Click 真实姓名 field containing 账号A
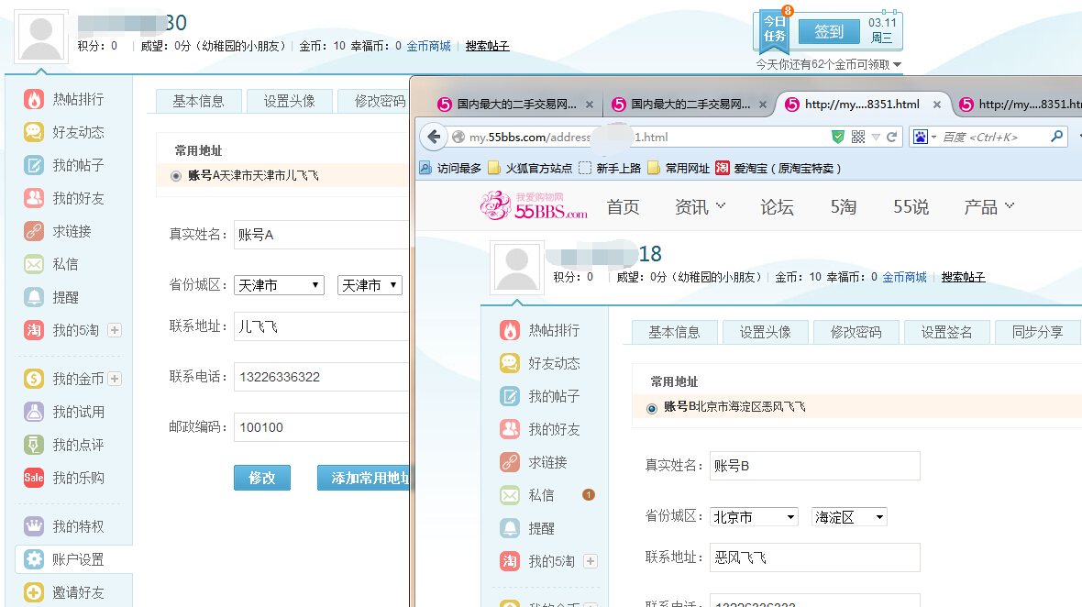The image size is (1082, 607). coord(322,235)
